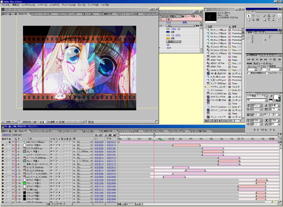Open parent dropdown for layer 10

click(84, 170)
